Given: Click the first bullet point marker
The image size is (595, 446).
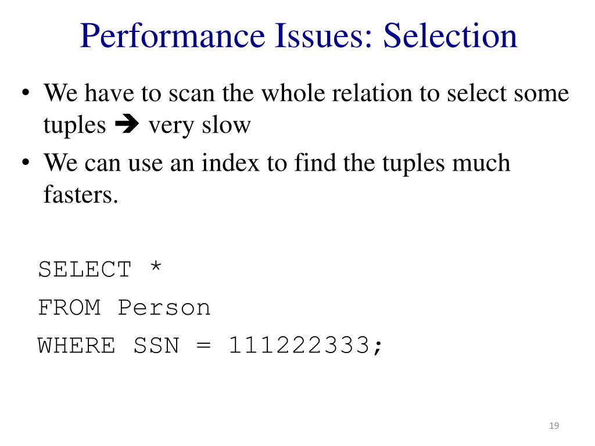Looking at the screenshot, I should [x=26, y=92].
